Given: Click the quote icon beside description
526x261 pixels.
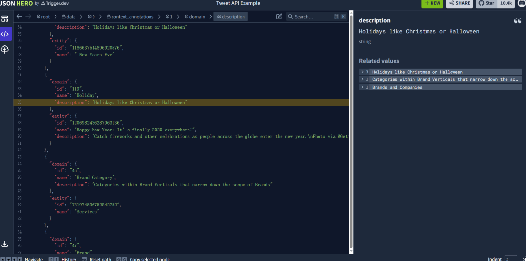Looking at the screenshot, I should [x=517, y=21].
